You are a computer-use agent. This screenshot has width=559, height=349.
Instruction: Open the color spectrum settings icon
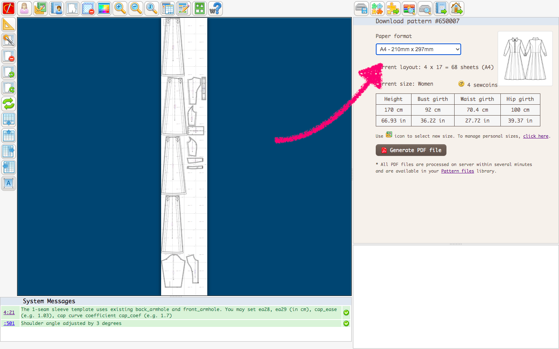[x=104, y=8]
